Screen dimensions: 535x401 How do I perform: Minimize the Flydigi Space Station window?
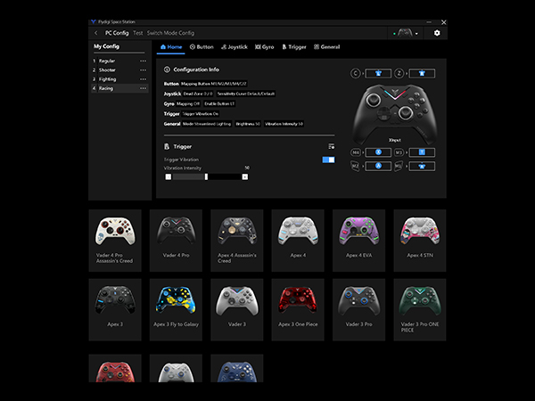tap(429, 22)
